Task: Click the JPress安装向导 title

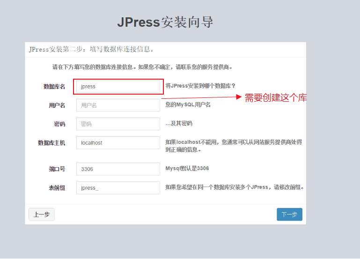Action: click(x=165, y=22)
